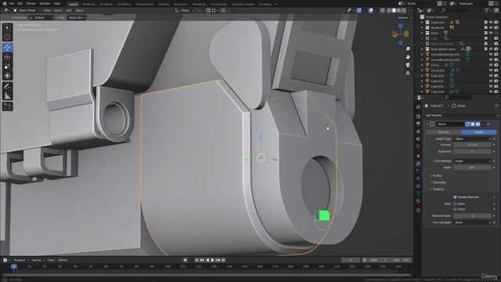501x282 pixels.
Task: Toggle Bevel modifier show in render
Action: click(x=478, y=124)
